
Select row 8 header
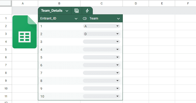(6, 73)
